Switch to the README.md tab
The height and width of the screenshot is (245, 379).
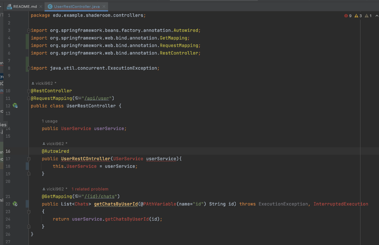click(25, 7)
